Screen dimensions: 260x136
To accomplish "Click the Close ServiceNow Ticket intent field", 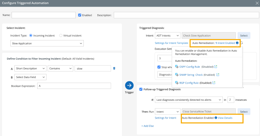I will [x=208, y=112].
